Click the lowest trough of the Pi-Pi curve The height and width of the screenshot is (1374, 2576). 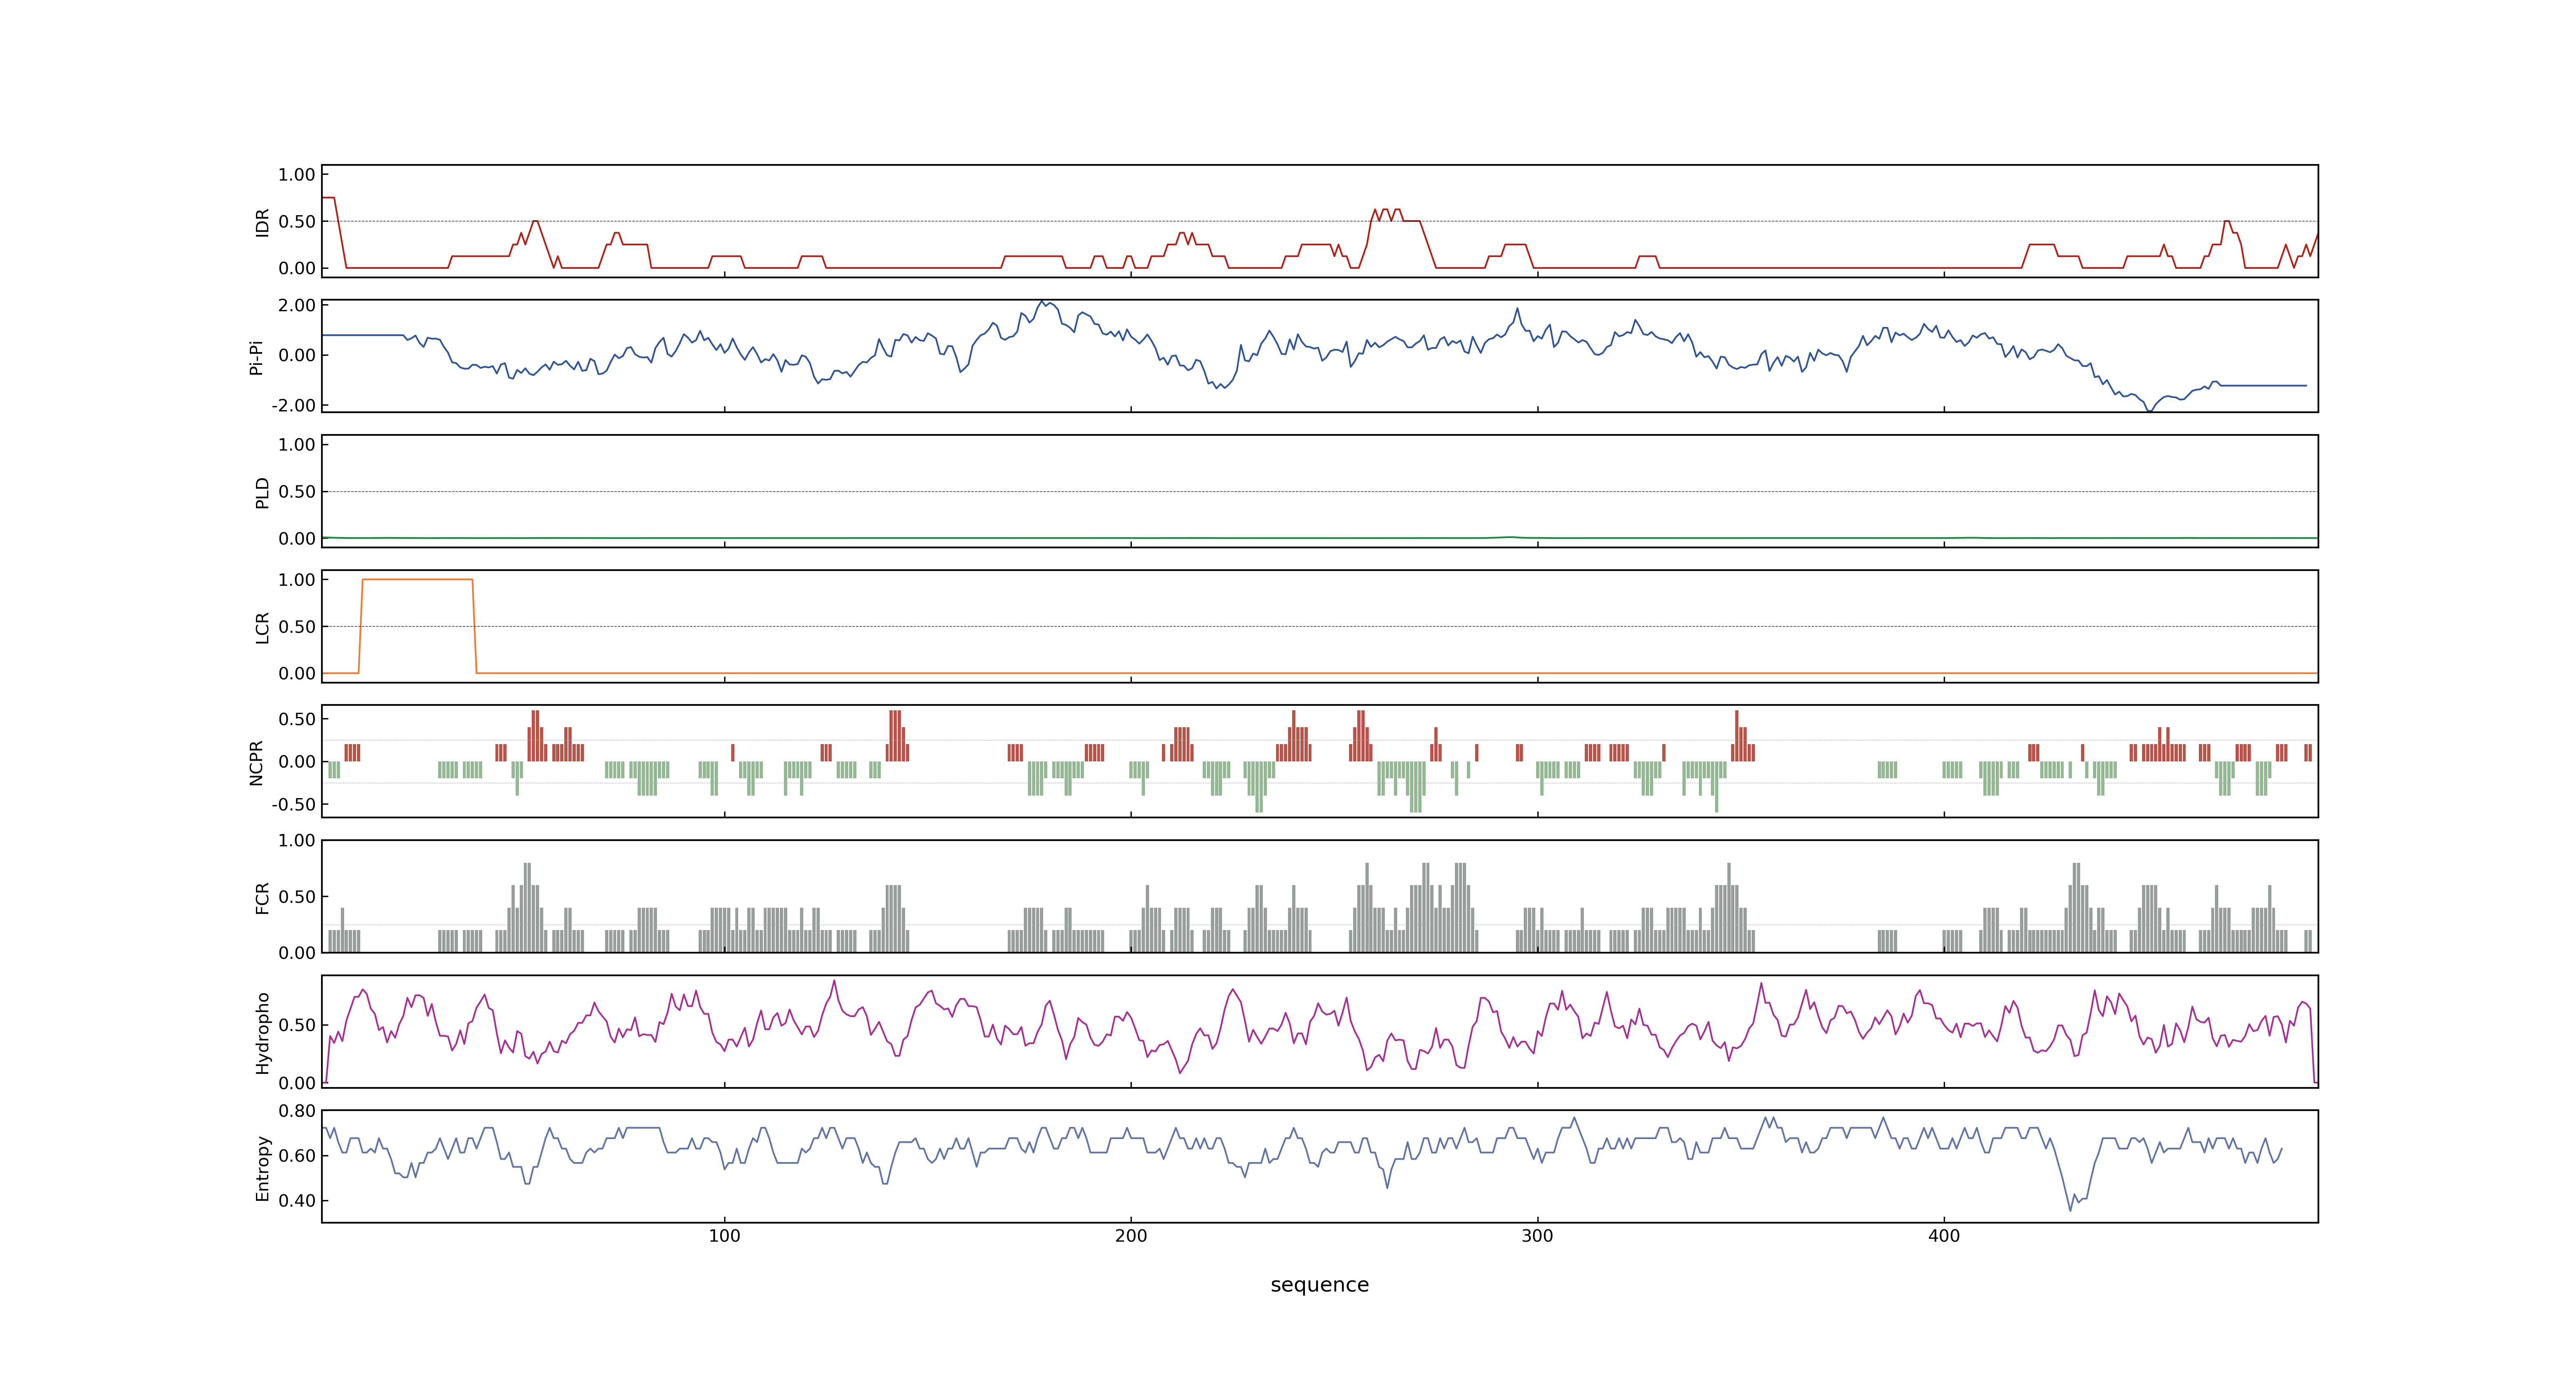pos(2149,411)
